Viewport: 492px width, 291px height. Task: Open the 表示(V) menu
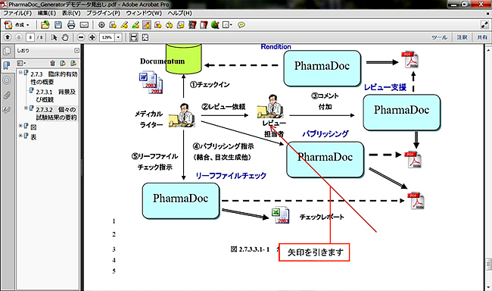[x=71, y=13]
